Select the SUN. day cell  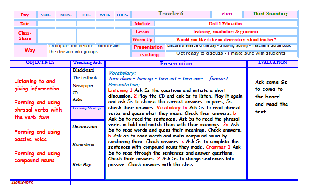coord(46,15)
